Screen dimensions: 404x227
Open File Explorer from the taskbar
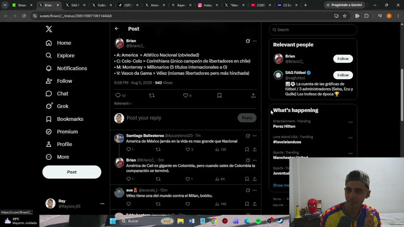180,221
